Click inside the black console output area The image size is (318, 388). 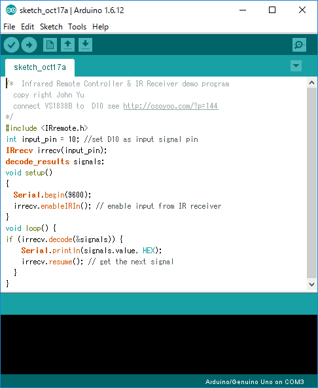(159, 344)
